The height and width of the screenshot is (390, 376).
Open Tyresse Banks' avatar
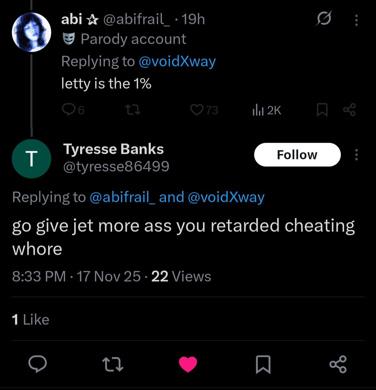[x=31, y=158]
